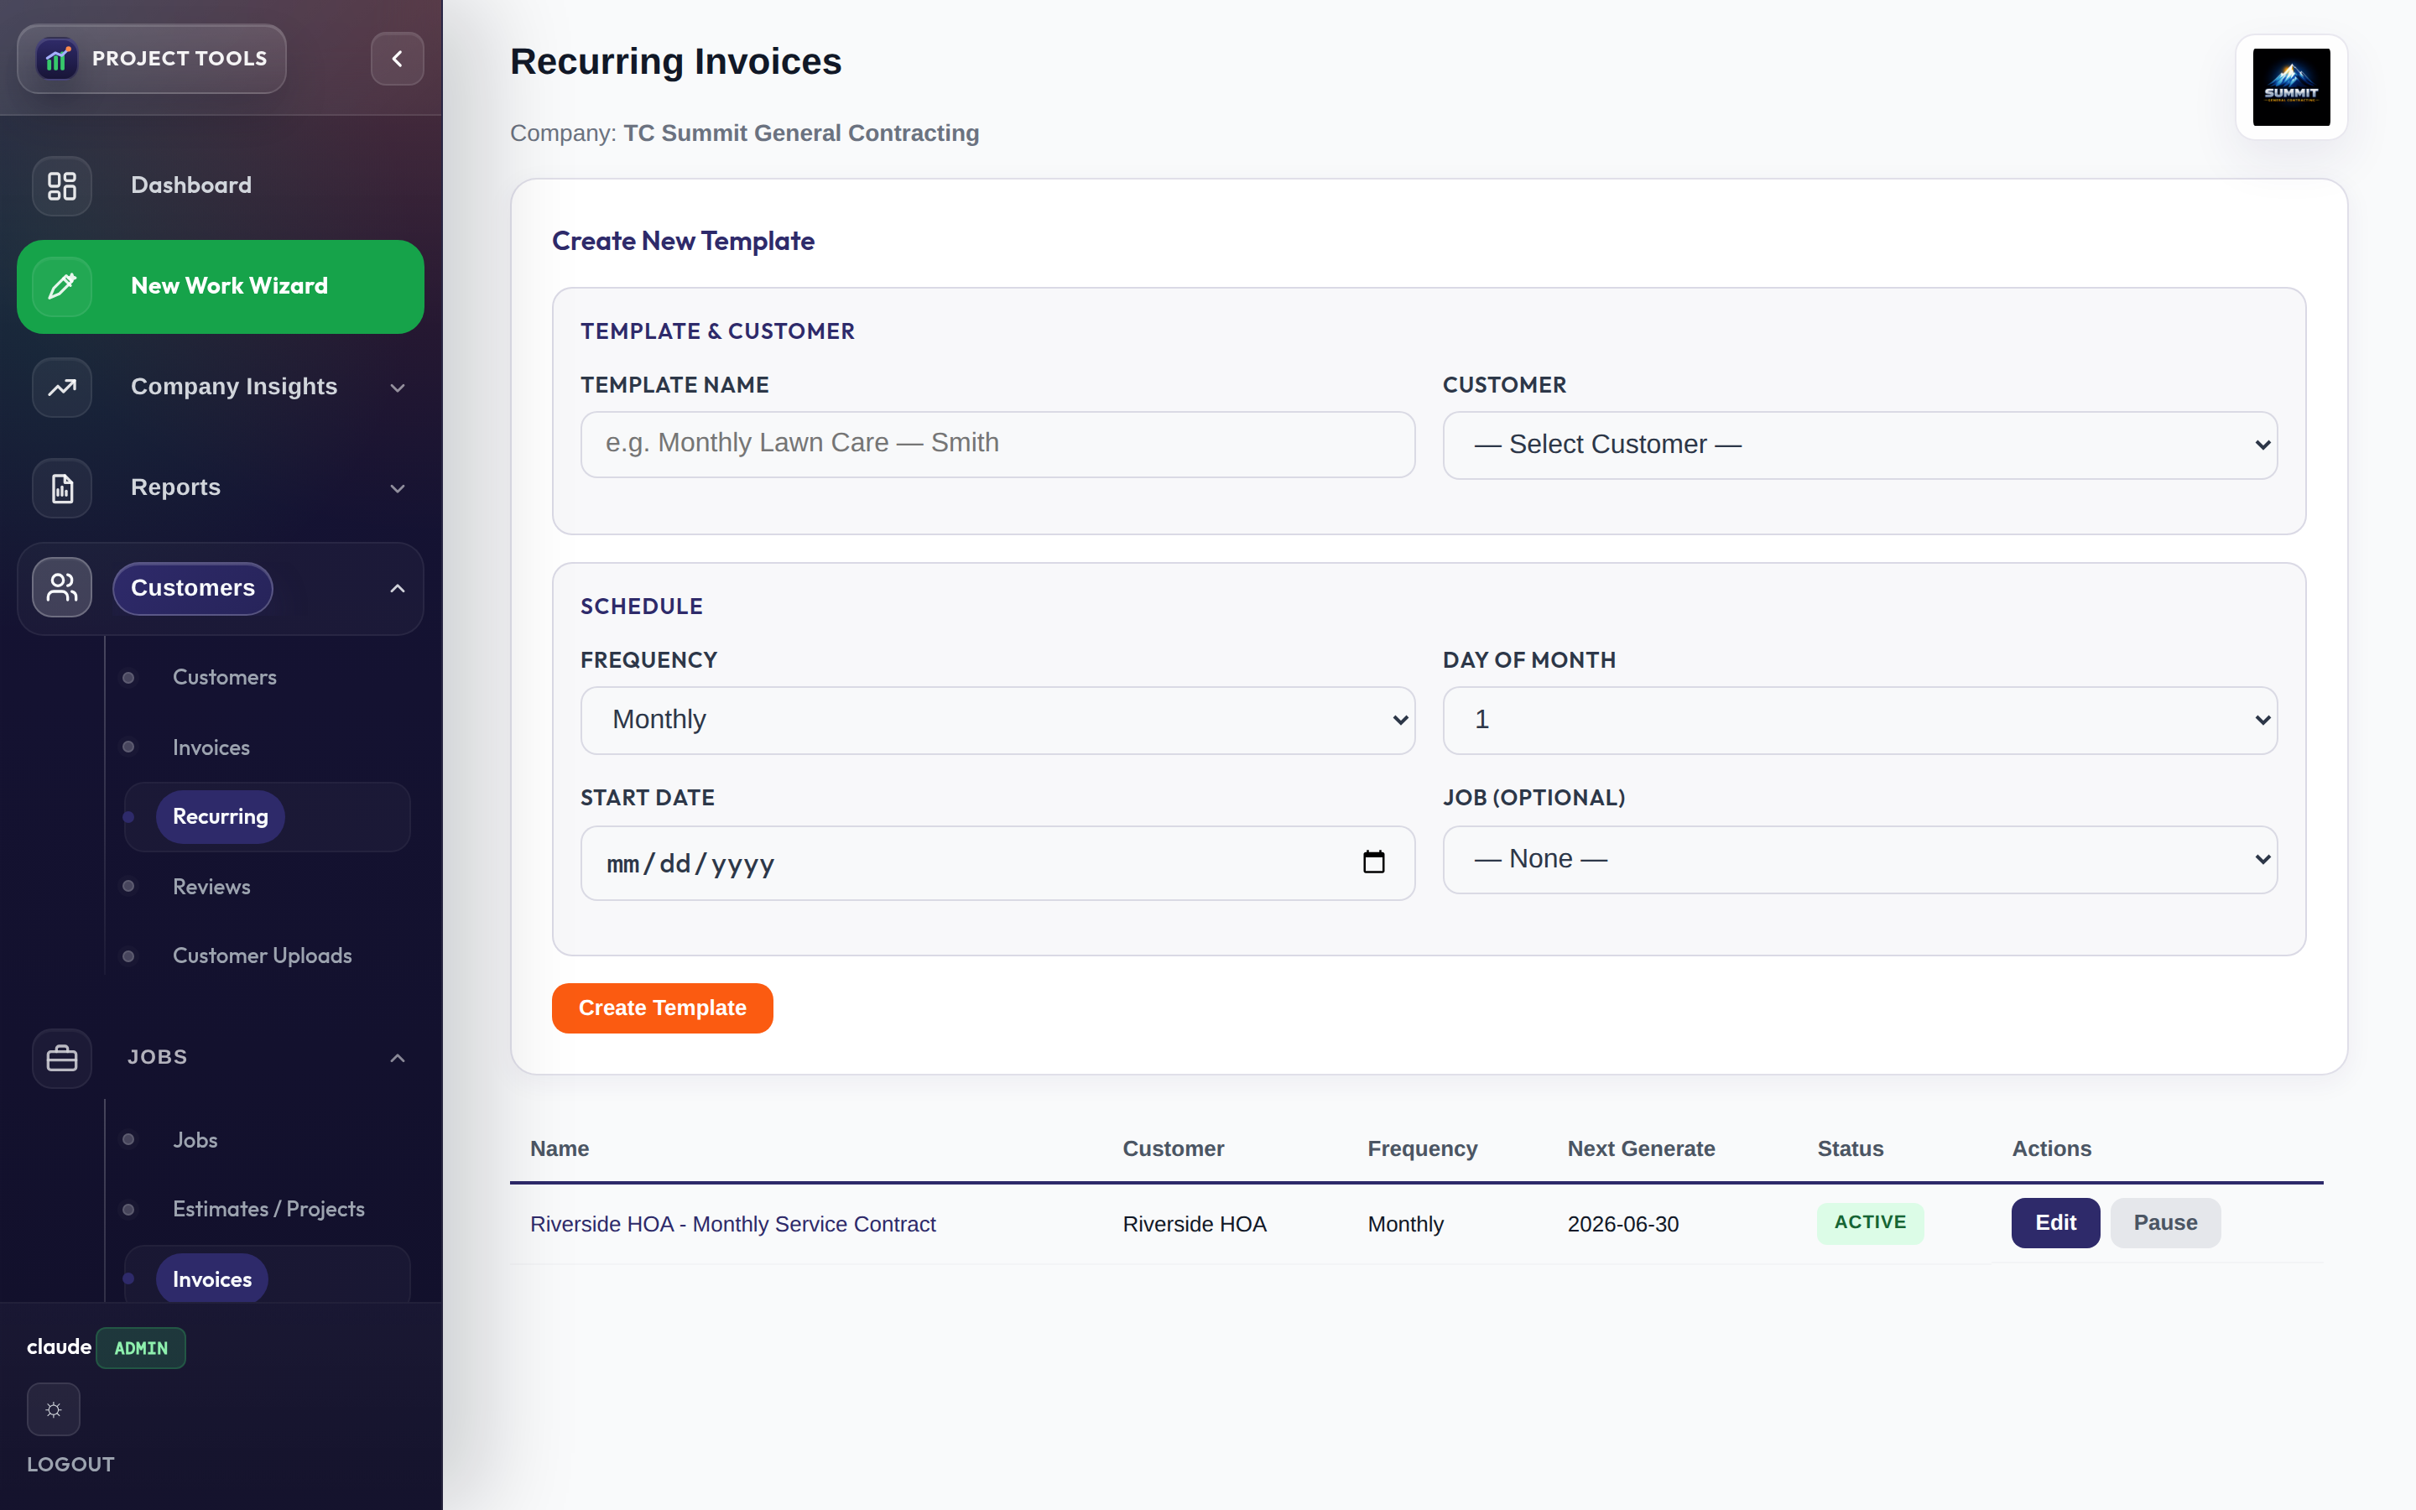The width and height of the screenshot is (2416, 1510).
Task: Click the New Work Wizard pencil icon
Action: pyautogui.click(x=62, y=287)
